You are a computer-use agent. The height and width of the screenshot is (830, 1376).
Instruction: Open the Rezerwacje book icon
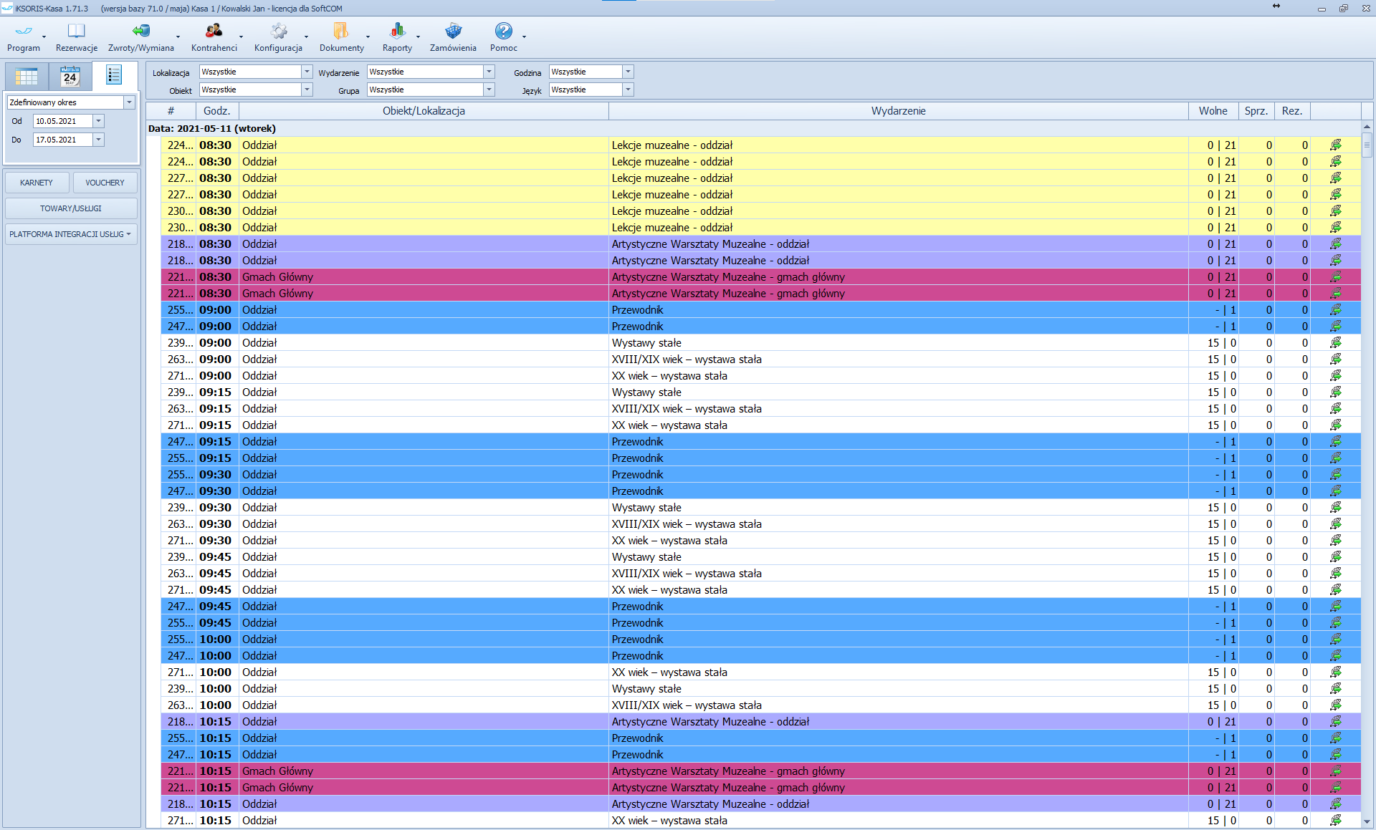[x=76, y=31]
